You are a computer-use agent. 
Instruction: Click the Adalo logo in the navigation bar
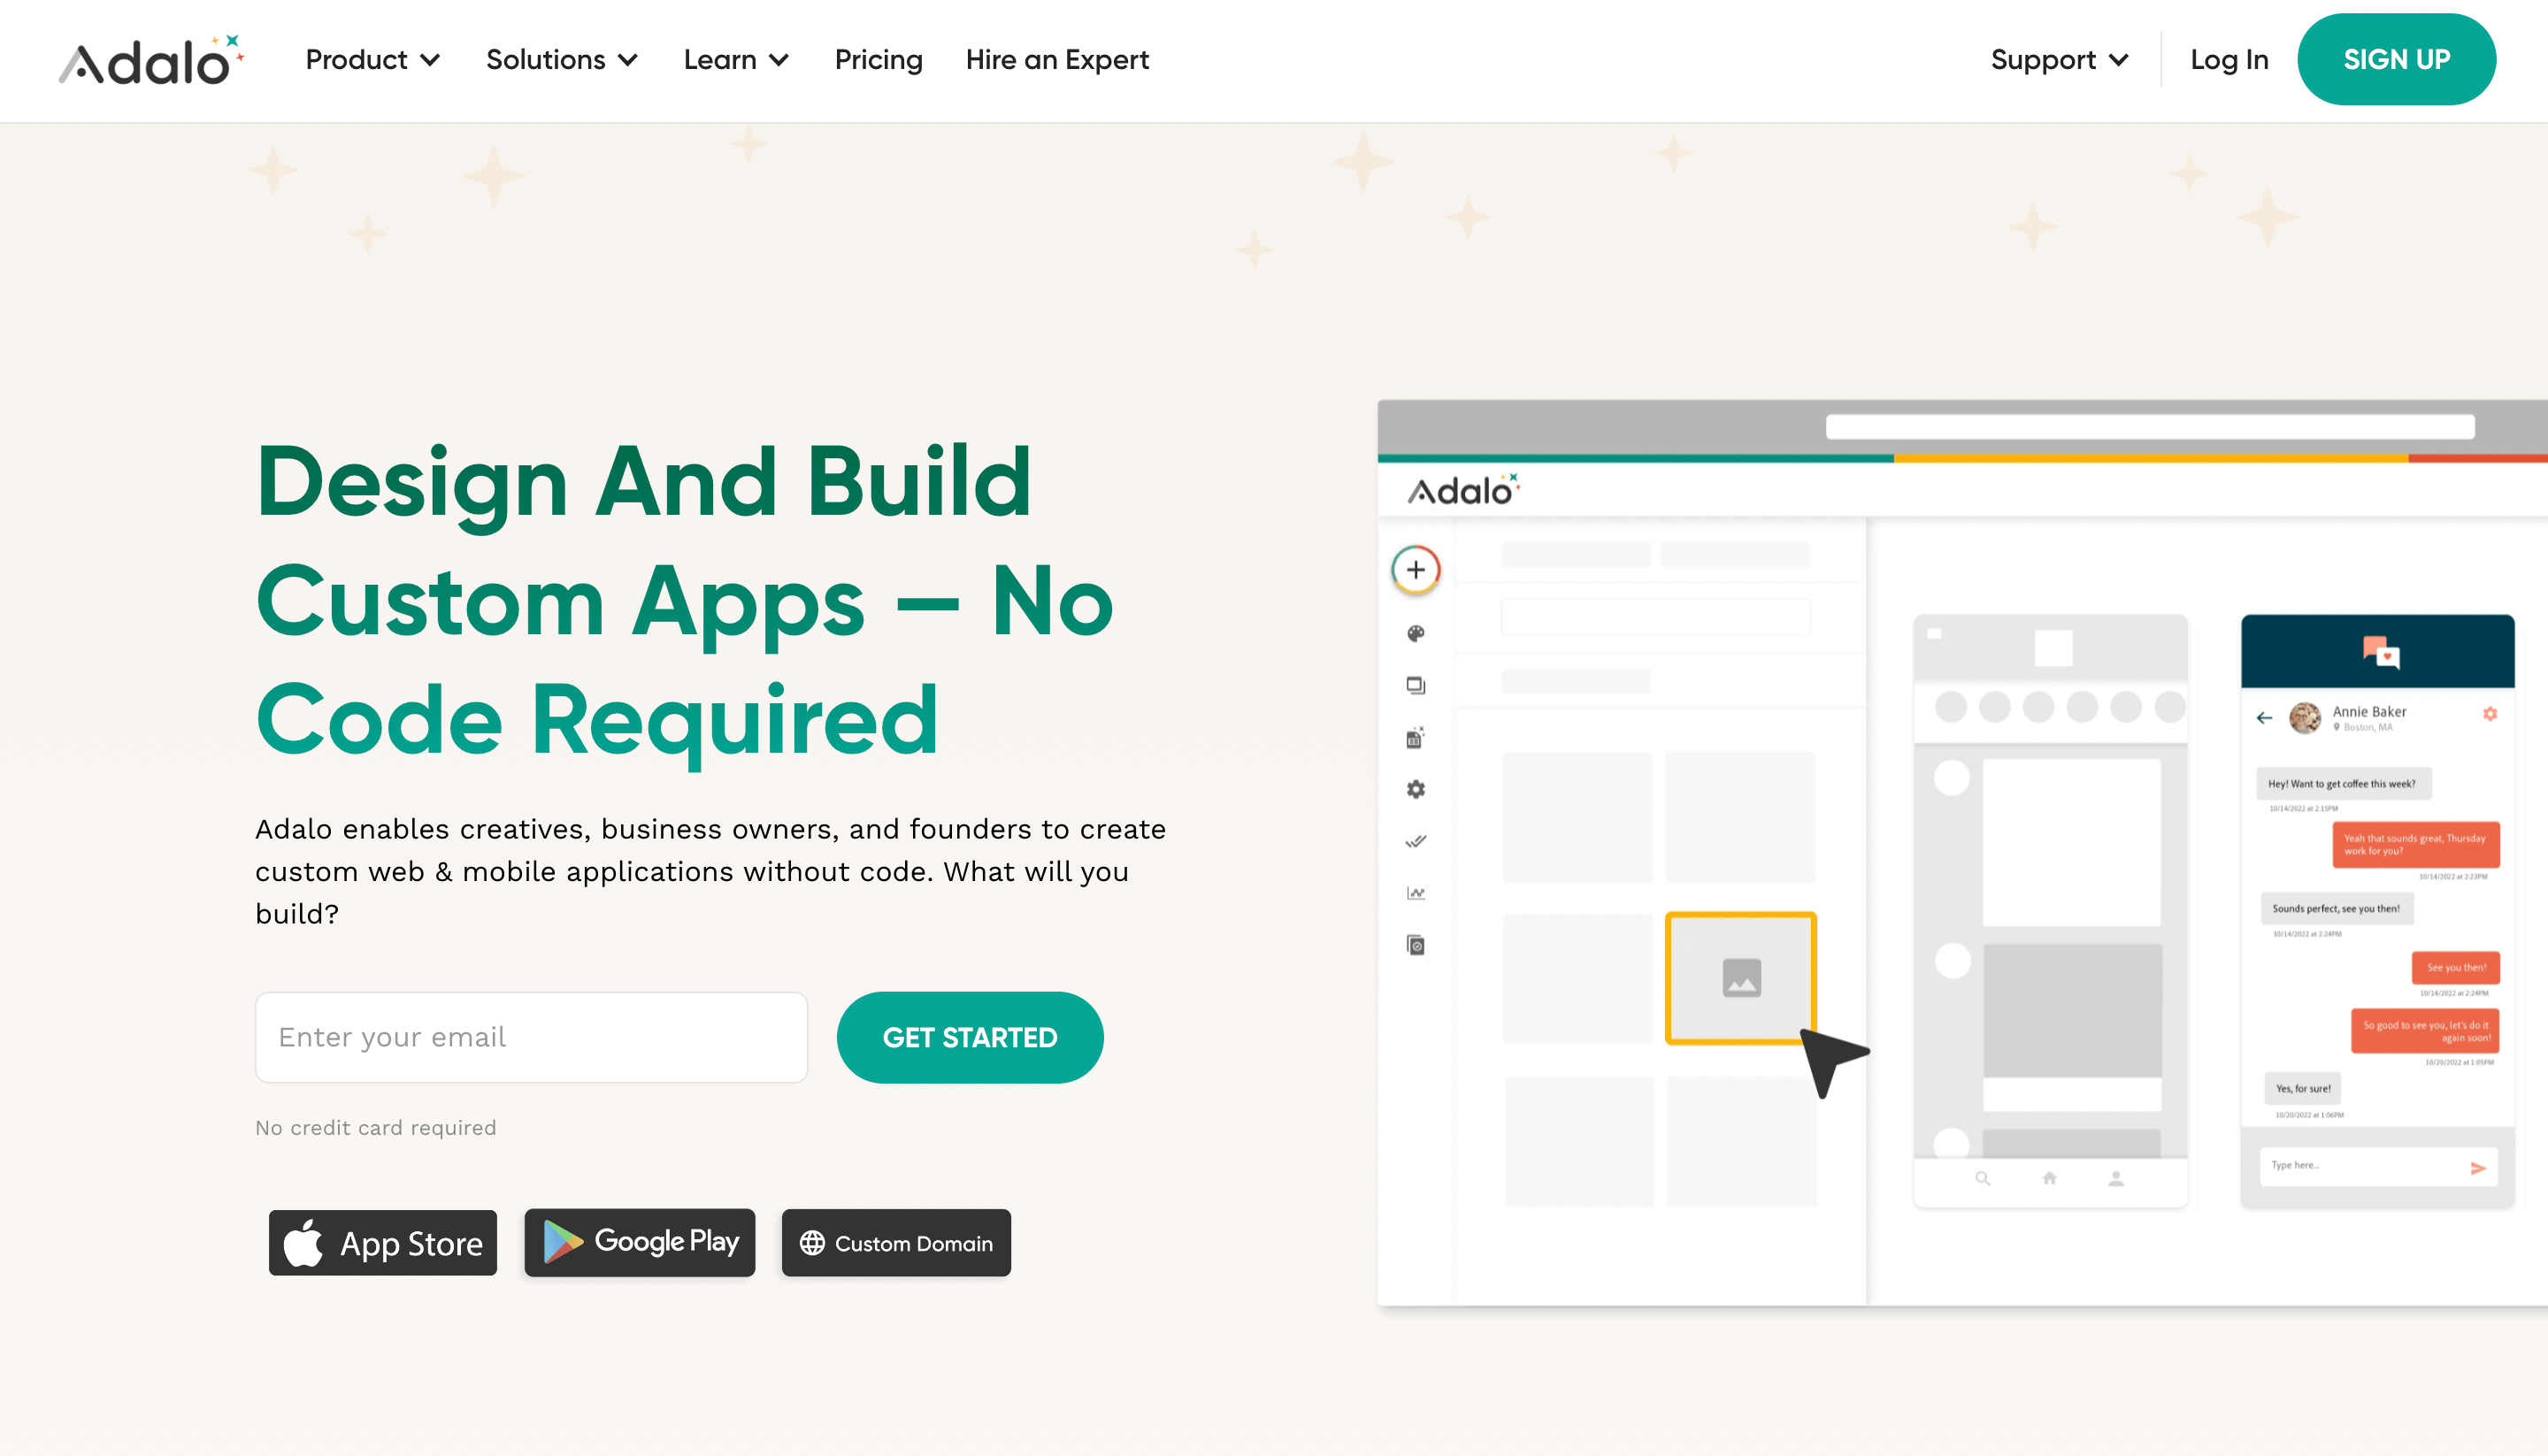pos(152,60)
